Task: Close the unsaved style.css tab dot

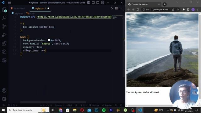Action: click(48, 8)
